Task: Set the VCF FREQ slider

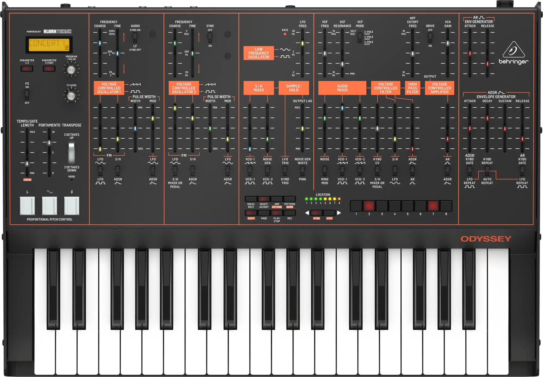Action: 324,53
